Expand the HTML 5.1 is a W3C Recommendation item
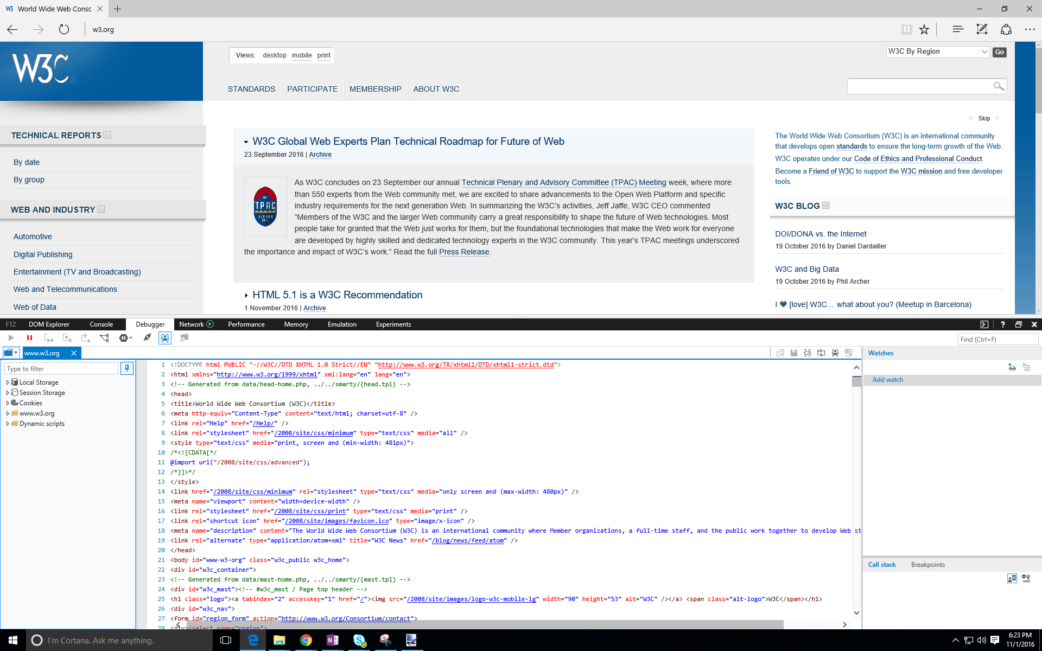Viewport: 1042px width, 651px height. (246, 296)
